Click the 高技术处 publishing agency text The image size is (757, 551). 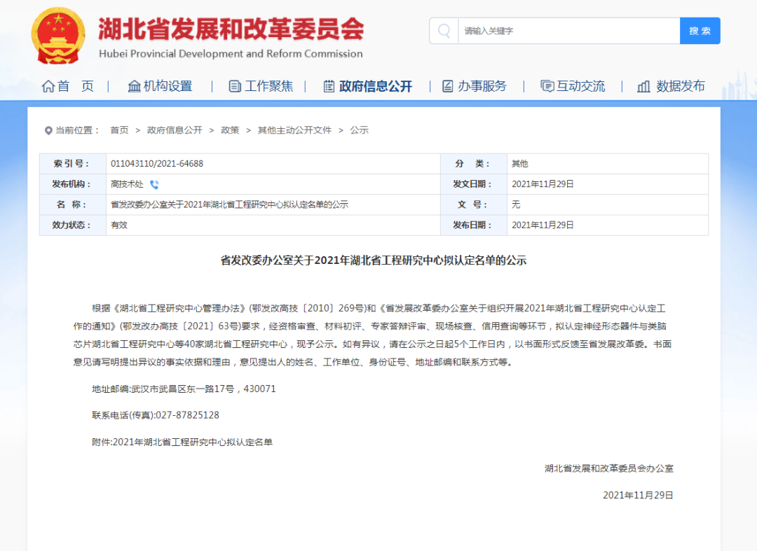[127, 184]
